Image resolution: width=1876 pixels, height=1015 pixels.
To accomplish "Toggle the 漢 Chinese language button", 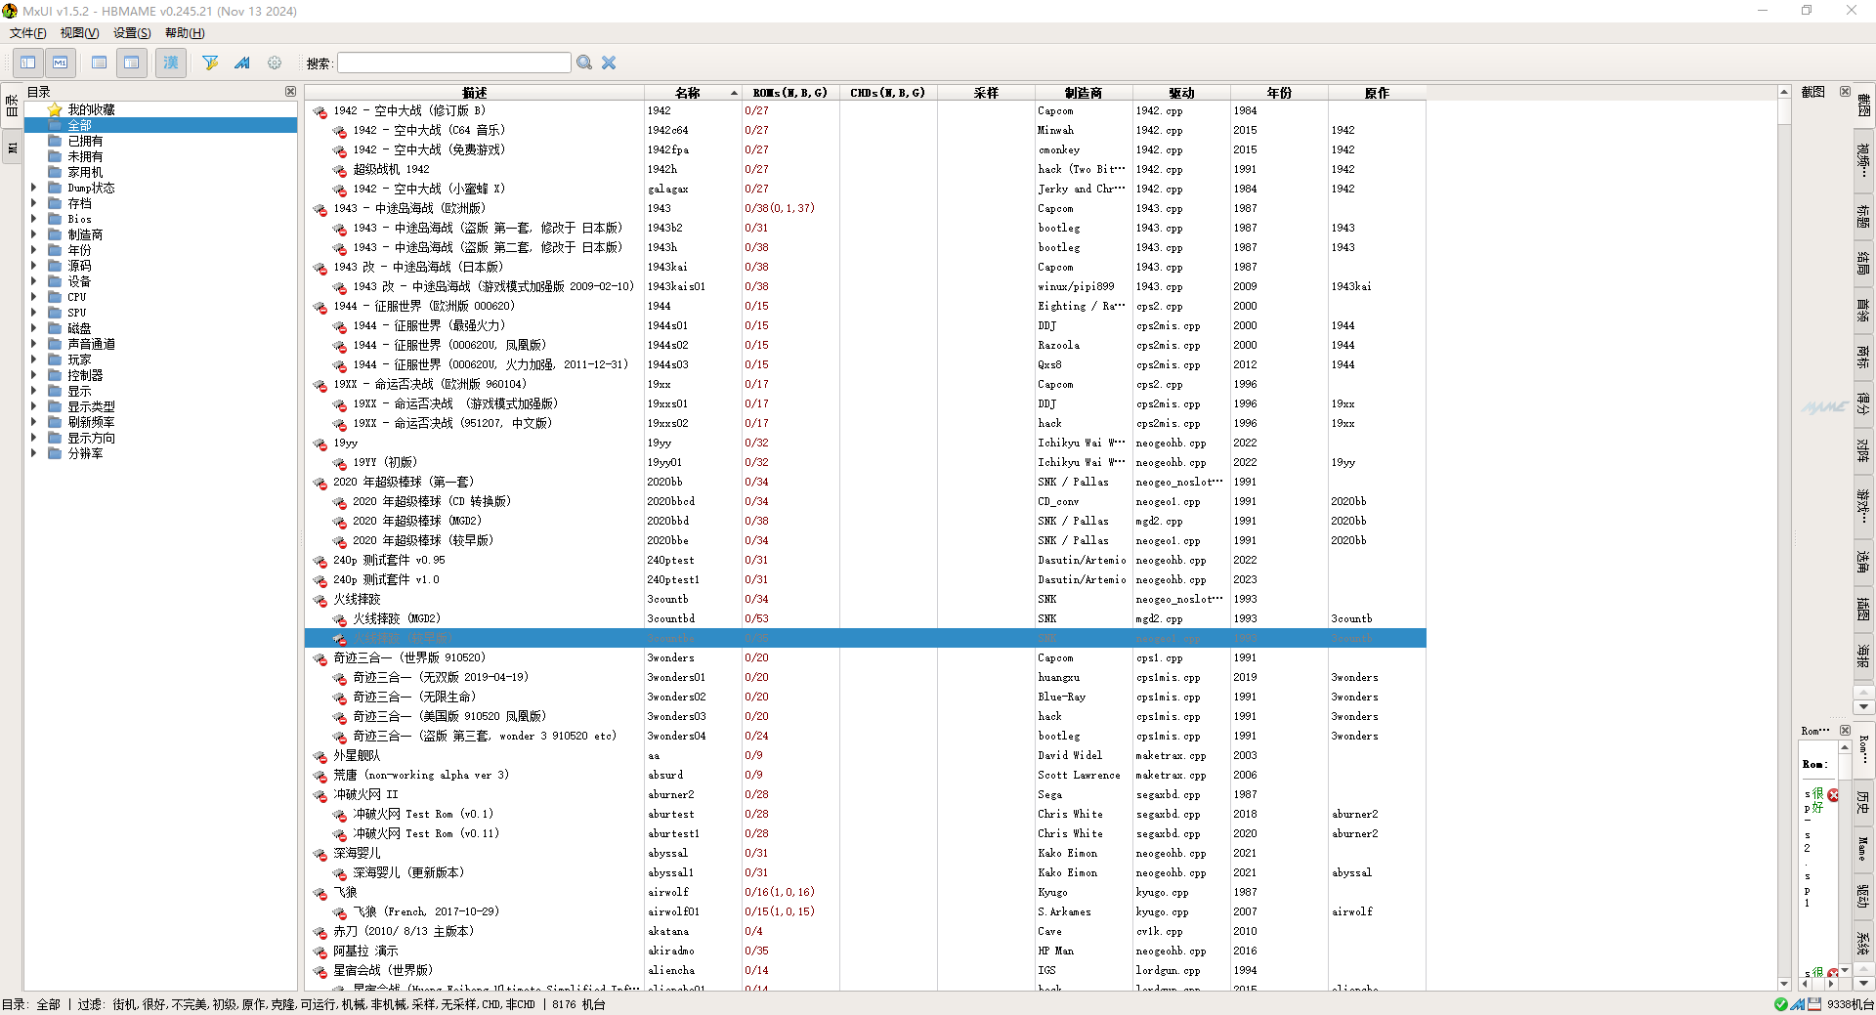I will (x=171, y=63).
